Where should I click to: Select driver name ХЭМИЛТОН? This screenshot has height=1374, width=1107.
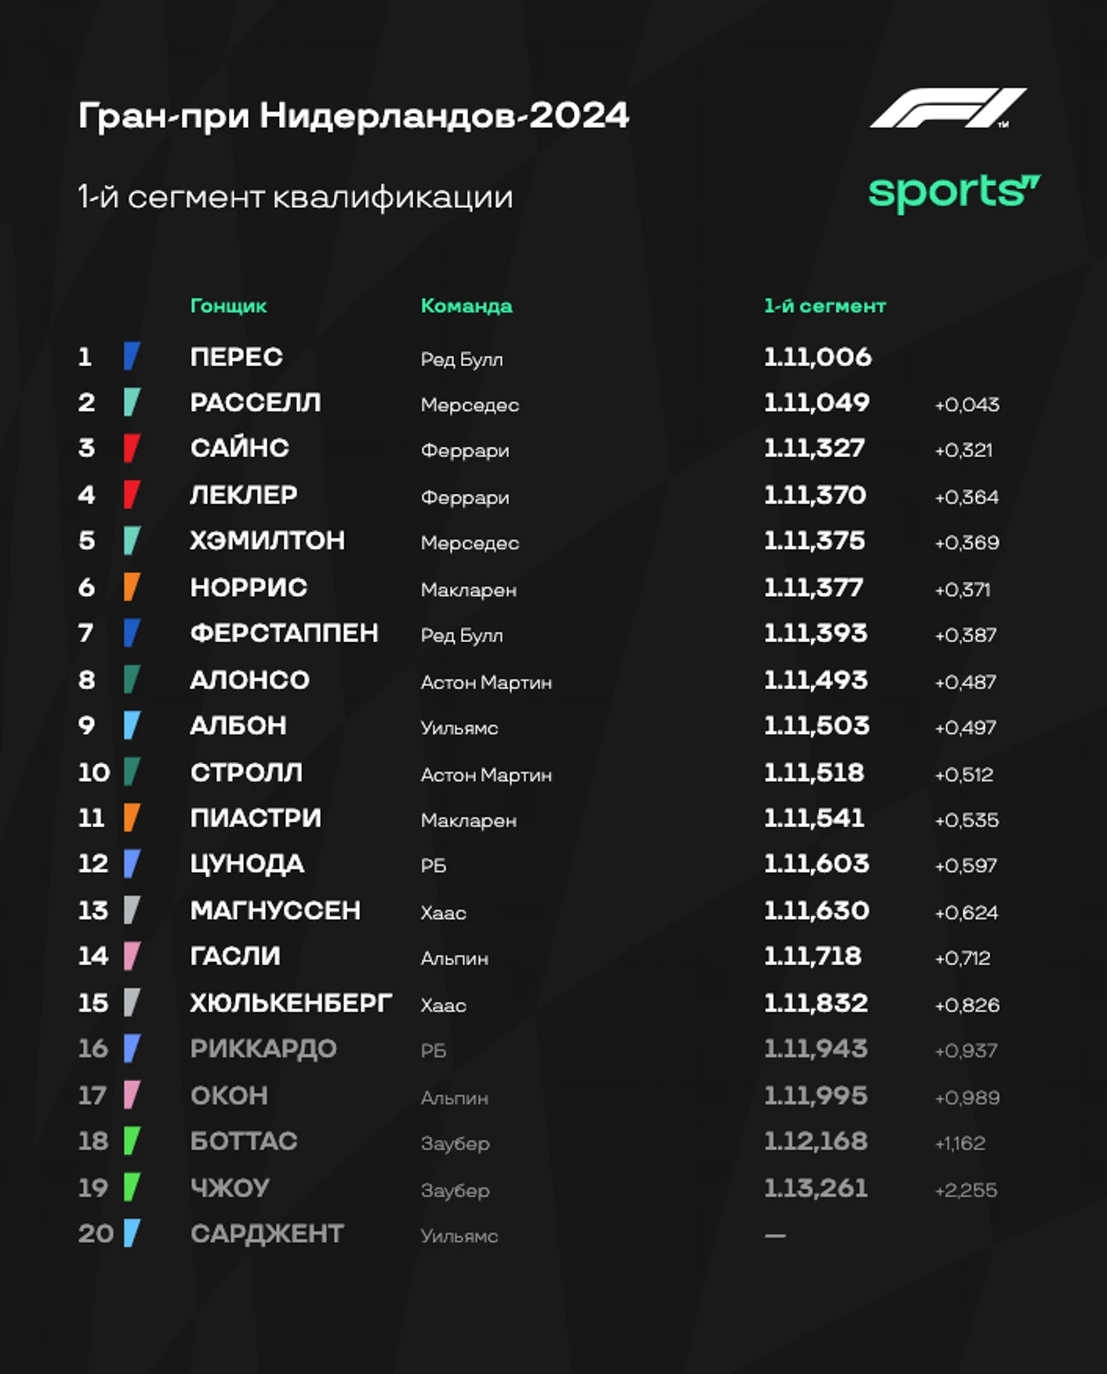(268, 540)
